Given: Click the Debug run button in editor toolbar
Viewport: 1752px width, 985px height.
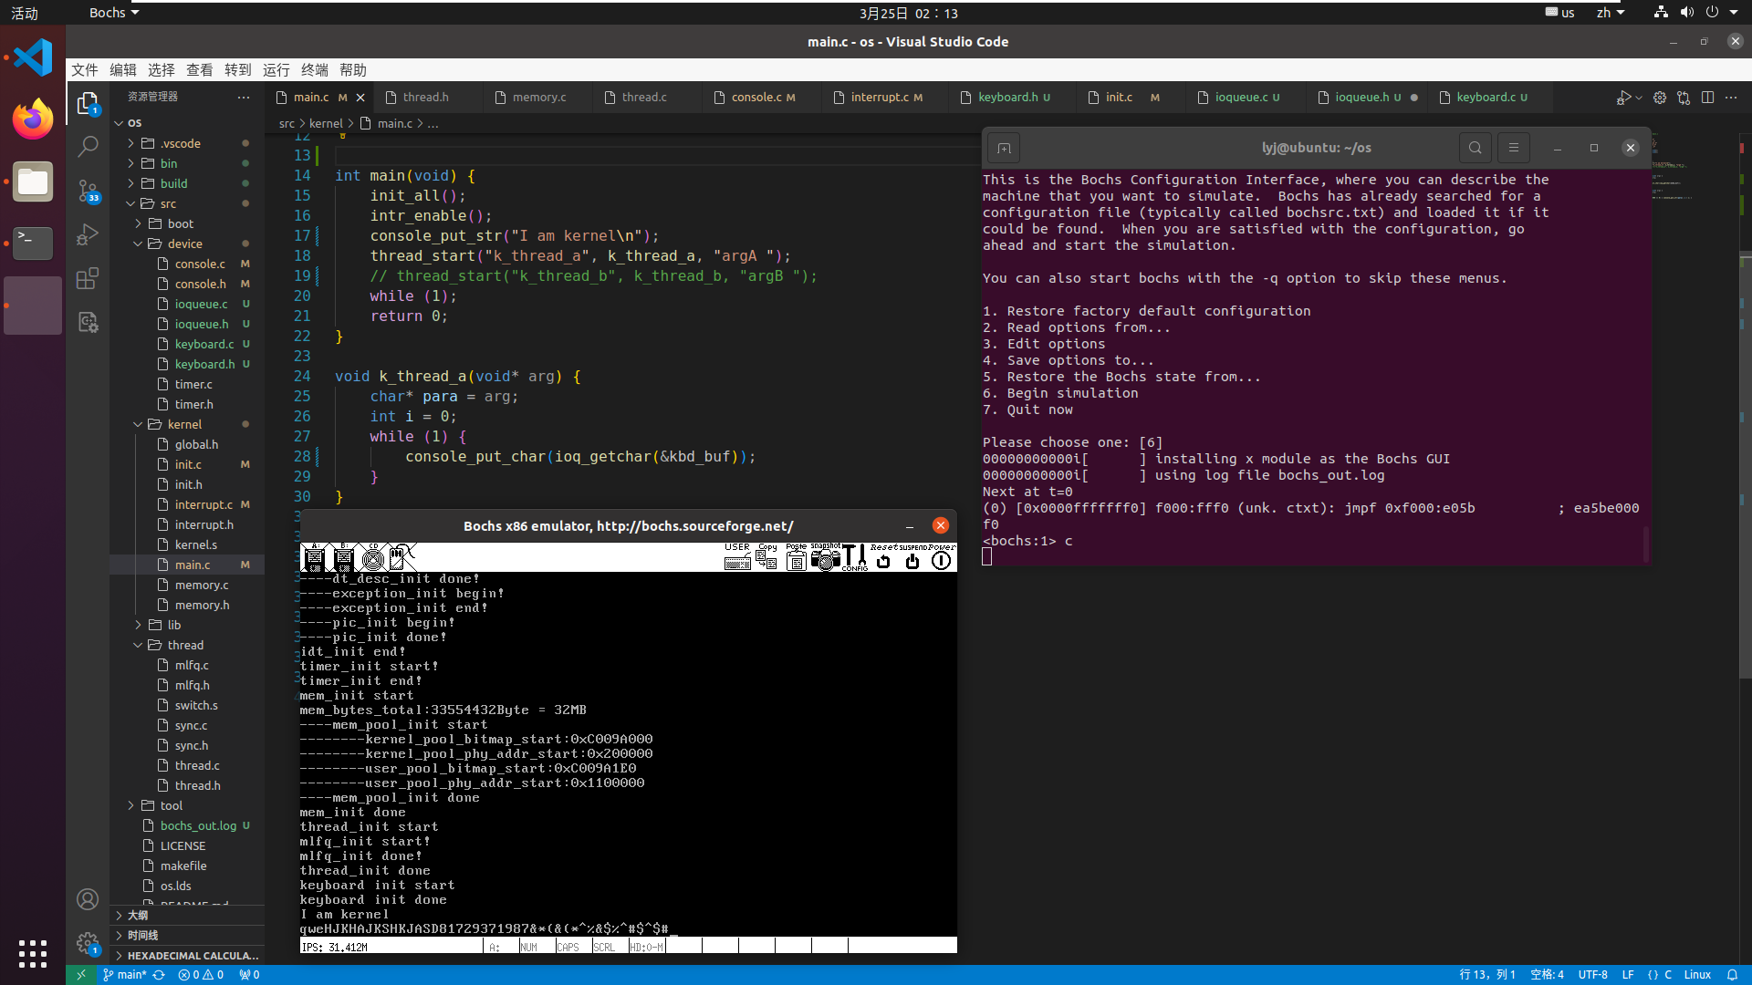Looking at the screenshot, I should point(1624,98).
